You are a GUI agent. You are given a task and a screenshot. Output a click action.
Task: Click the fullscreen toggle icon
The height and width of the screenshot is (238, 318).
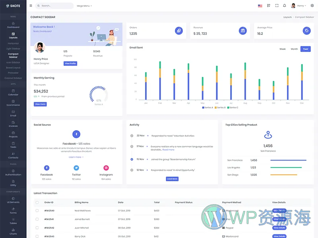coord(277,6)
